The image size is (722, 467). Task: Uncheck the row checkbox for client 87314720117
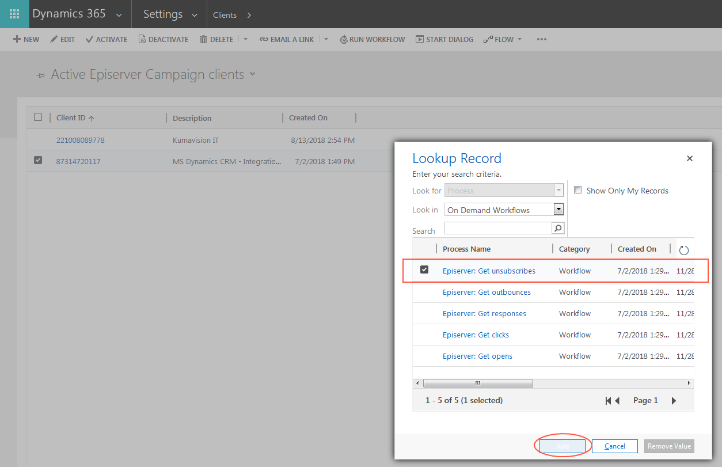(x=38, y=160)
